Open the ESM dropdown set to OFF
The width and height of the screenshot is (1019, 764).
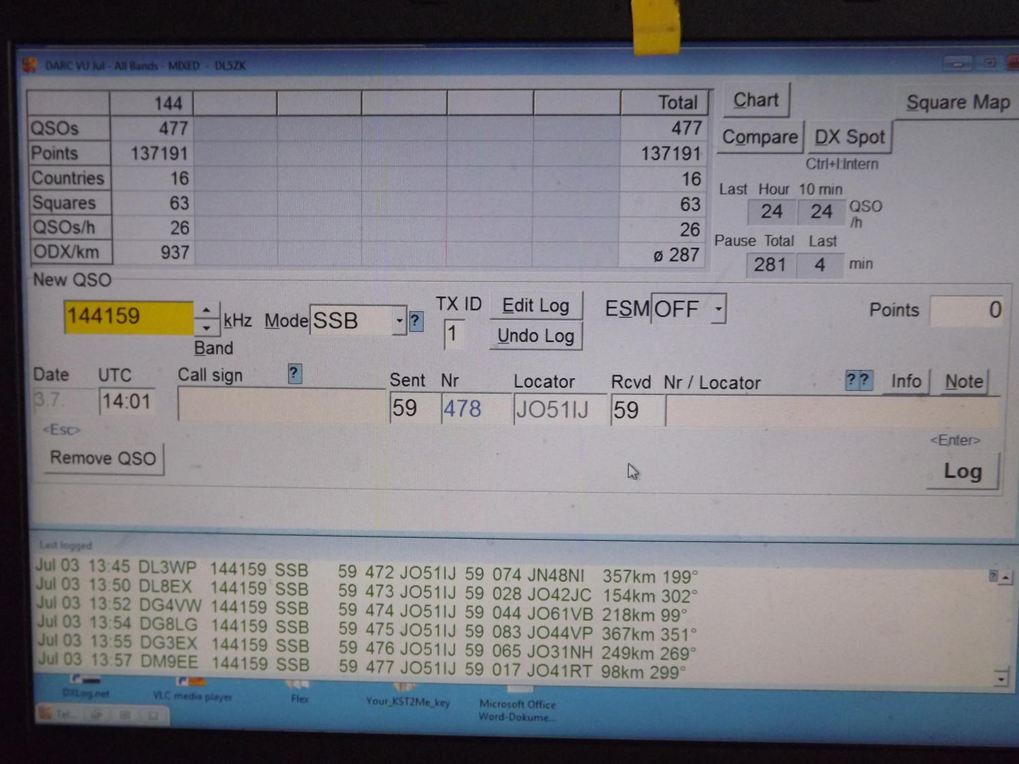point(718,310)
